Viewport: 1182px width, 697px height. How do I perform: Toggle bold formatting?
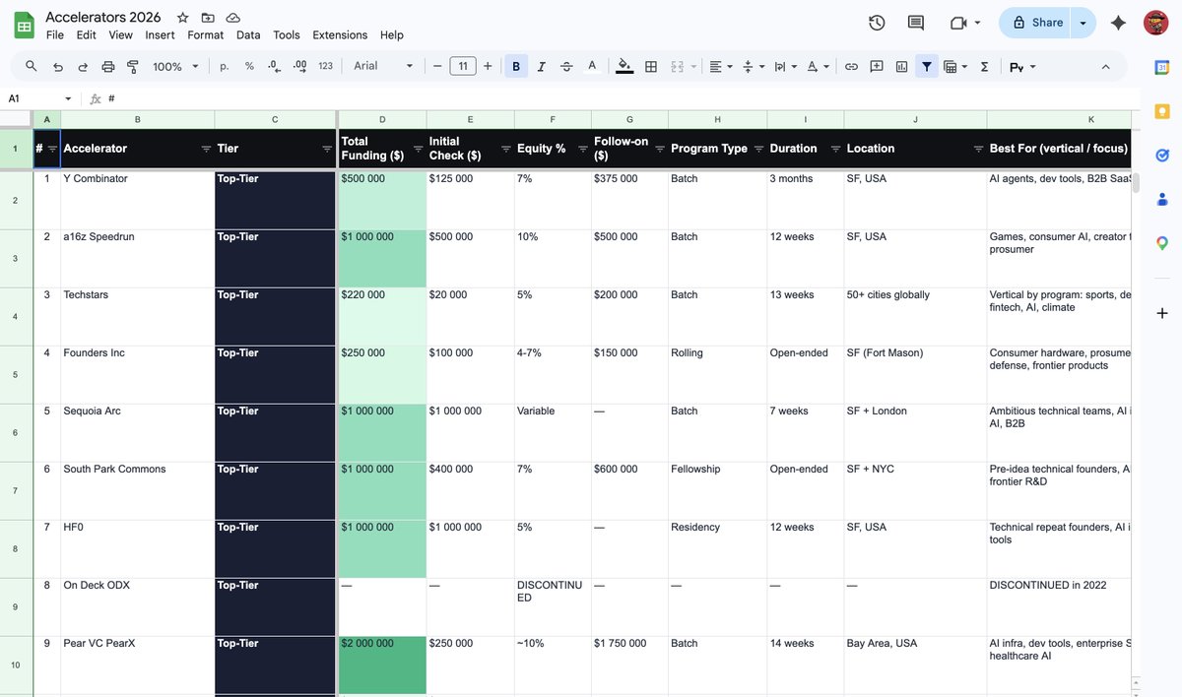[516, 66]
